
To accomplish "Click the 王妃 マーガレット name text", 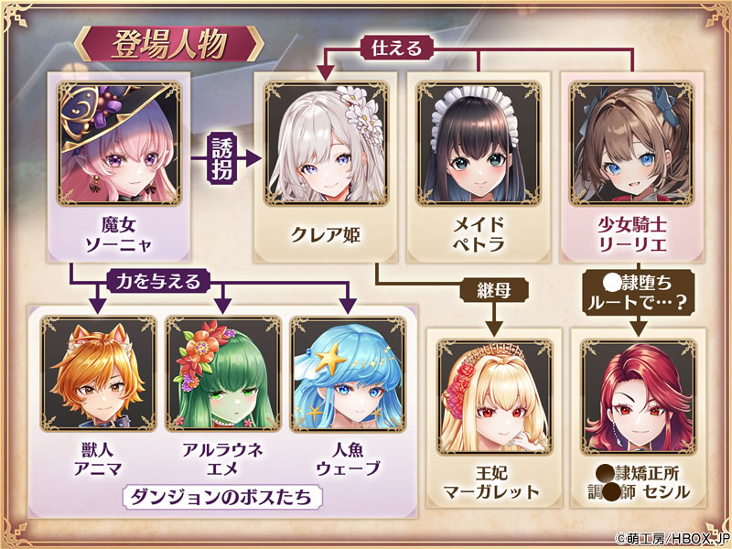I will [491, 483].
